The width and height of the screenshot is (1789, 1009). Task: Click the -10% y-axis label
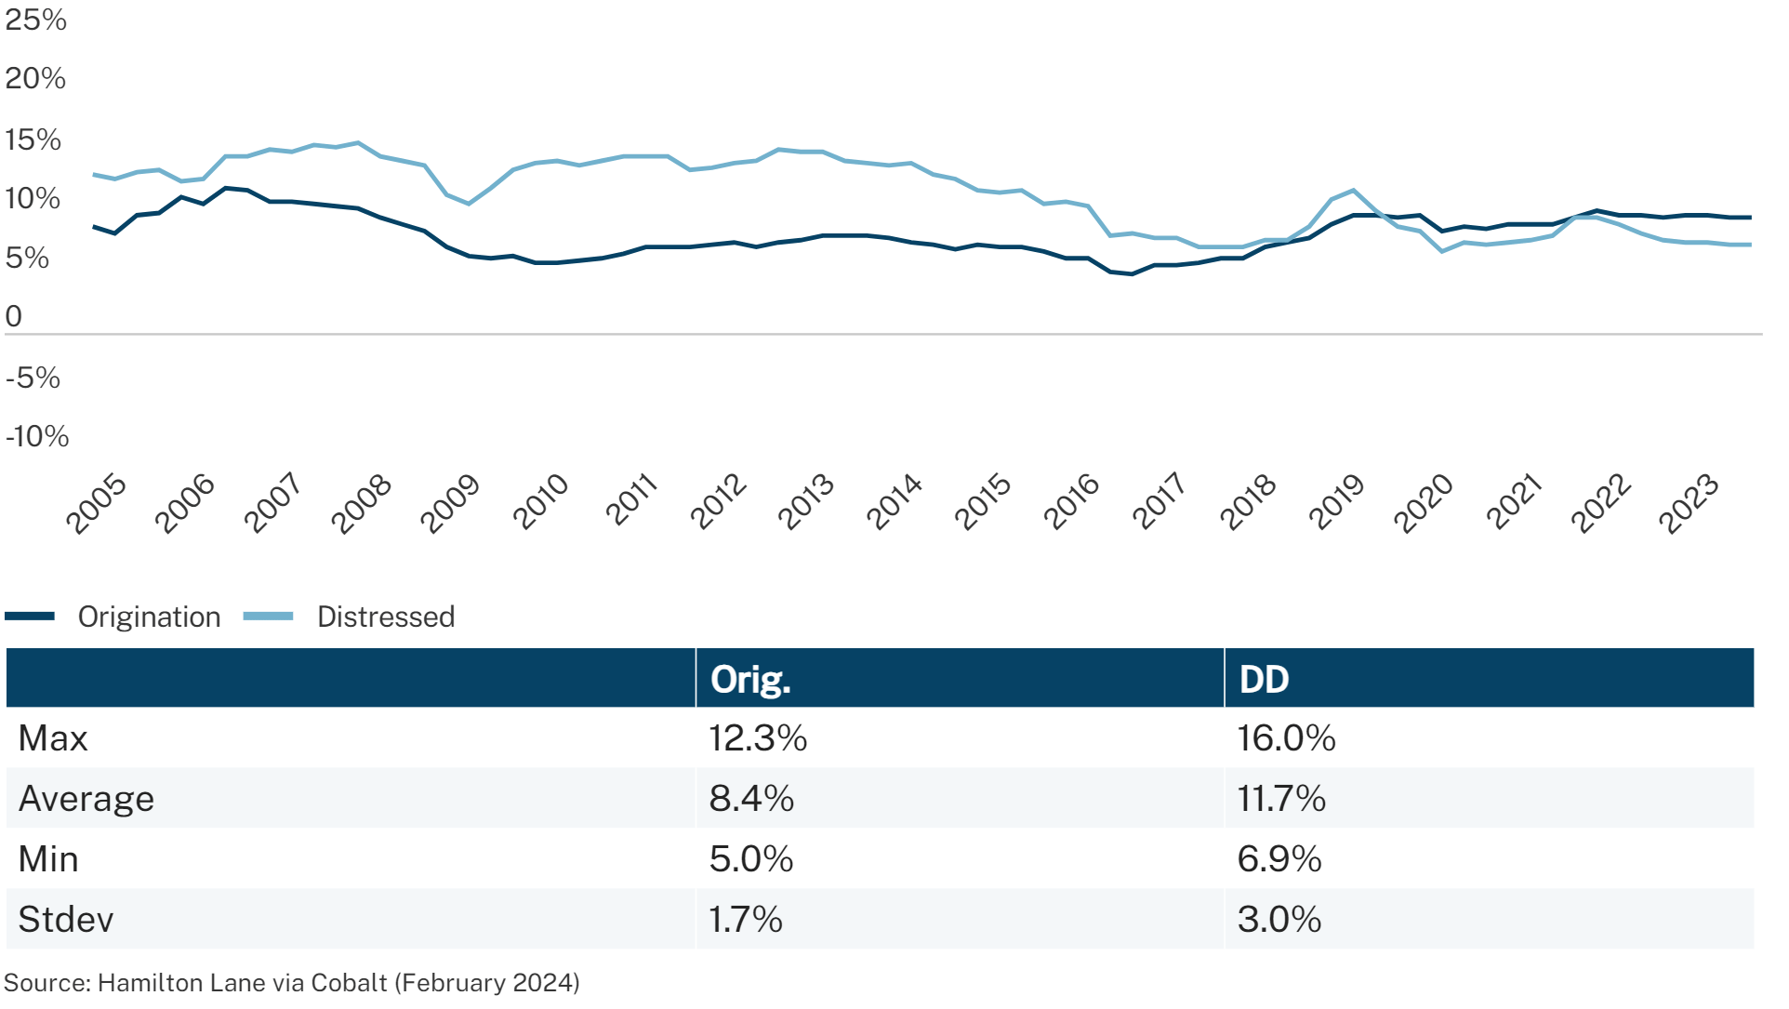[37, 436]
